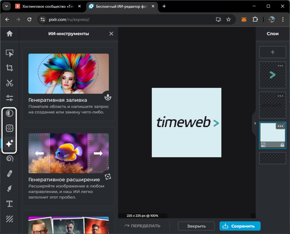Choose the Draw brush tool
Screen dimensions: 290x234
click(9, 188)
